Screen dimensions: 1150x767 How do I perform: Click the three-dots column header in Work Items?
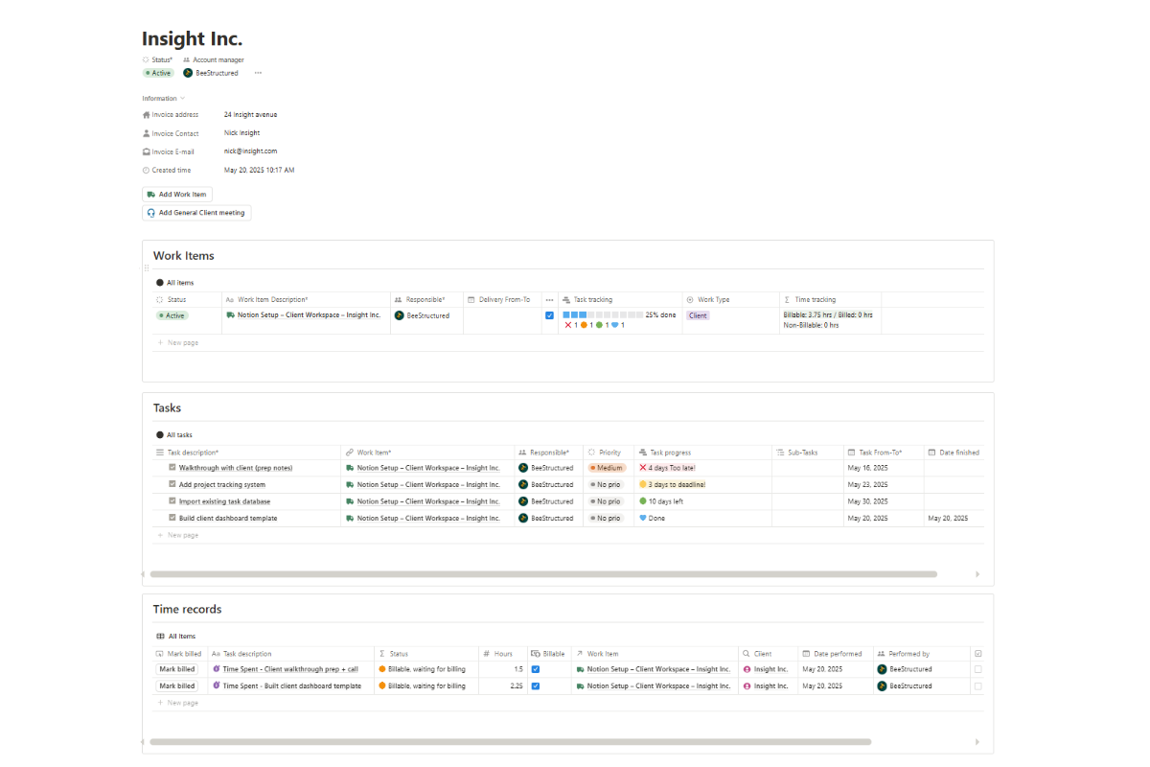(x=549, y=300)
